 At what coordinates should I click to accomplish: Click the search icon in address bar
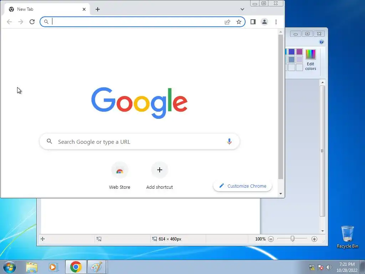click(x=46, y=22)
